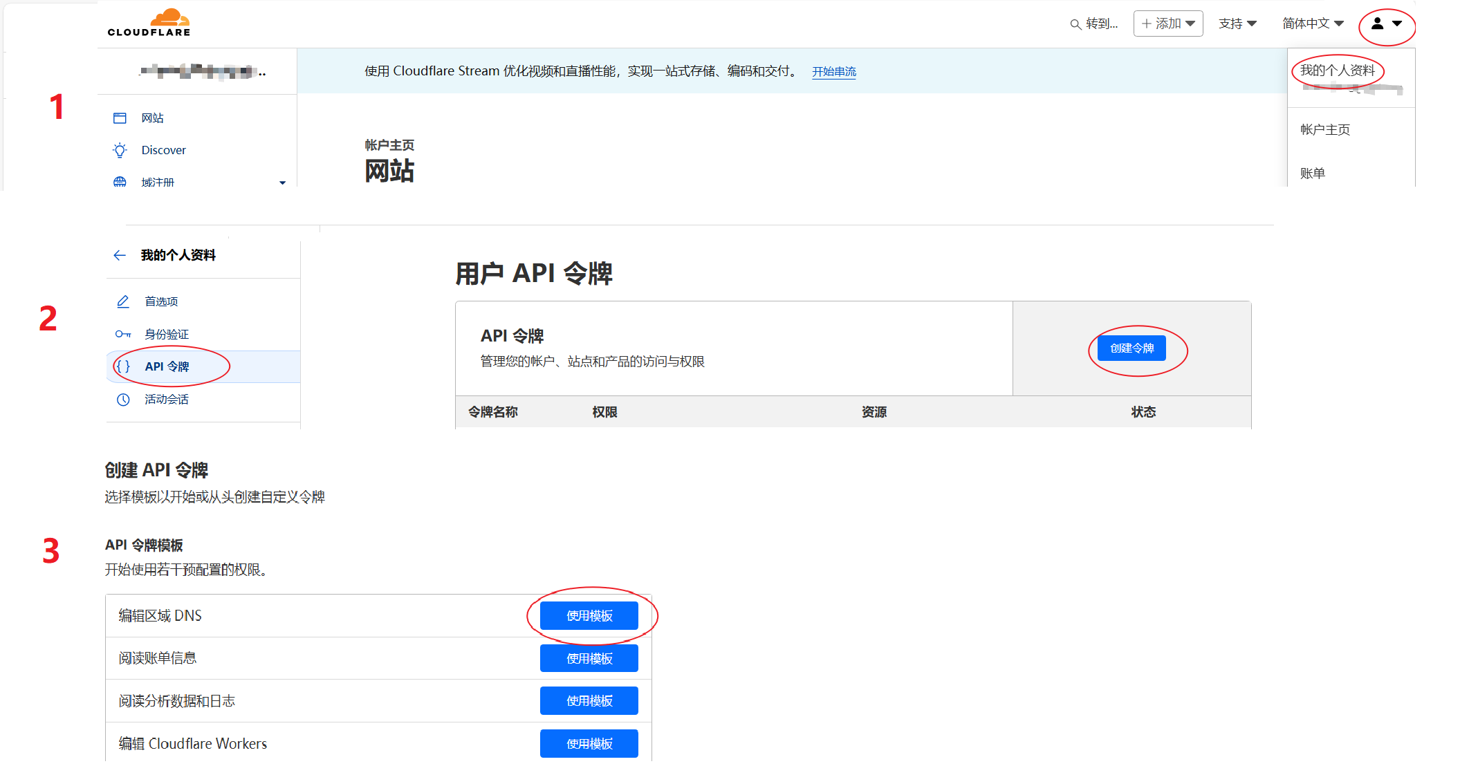This screenshot has width=1469, height=784.
Task: Expand the 添加 dropdown
Action: click(1168, 24)
